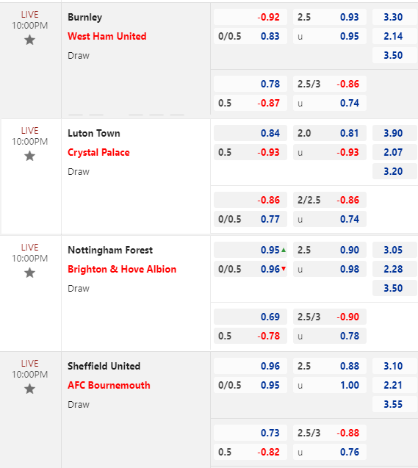
Task: Pick under odds 1.00 in Sheffield United match
Action: [330, 385]
